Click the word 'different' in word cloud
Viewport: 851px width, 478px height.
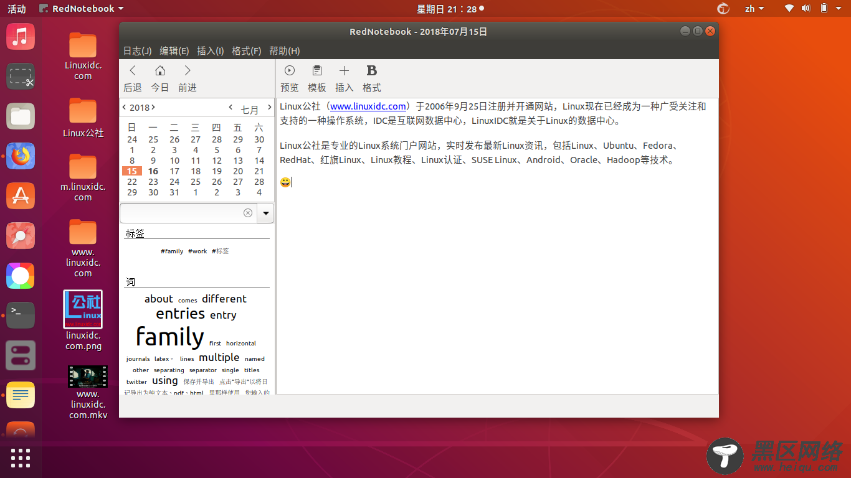point(224,299)
